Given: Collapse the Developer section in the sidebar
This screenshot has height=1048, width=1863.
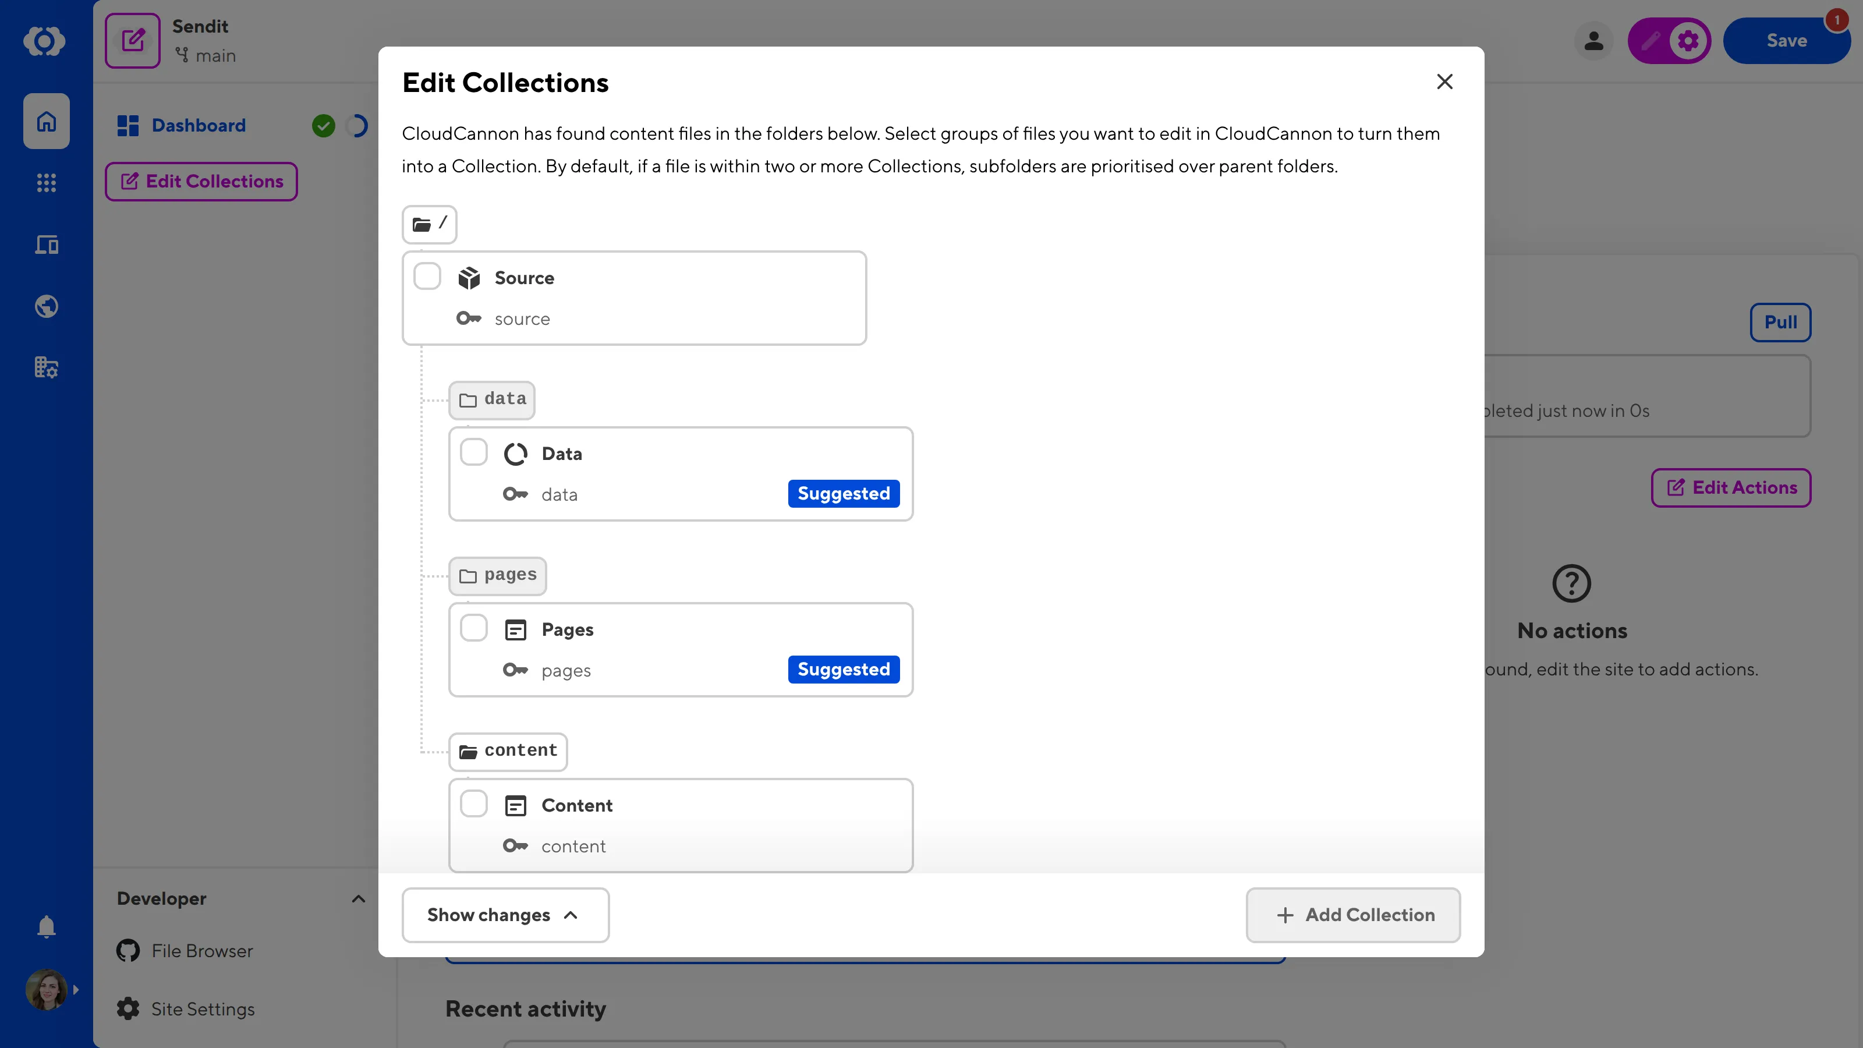Looking at the screenshot, I should tap(358, 898).
